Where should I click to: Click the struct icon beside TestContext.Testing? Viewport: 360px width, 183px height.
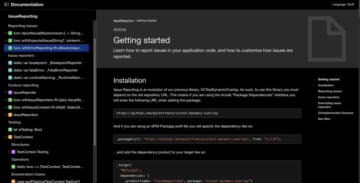click(13, 152)
